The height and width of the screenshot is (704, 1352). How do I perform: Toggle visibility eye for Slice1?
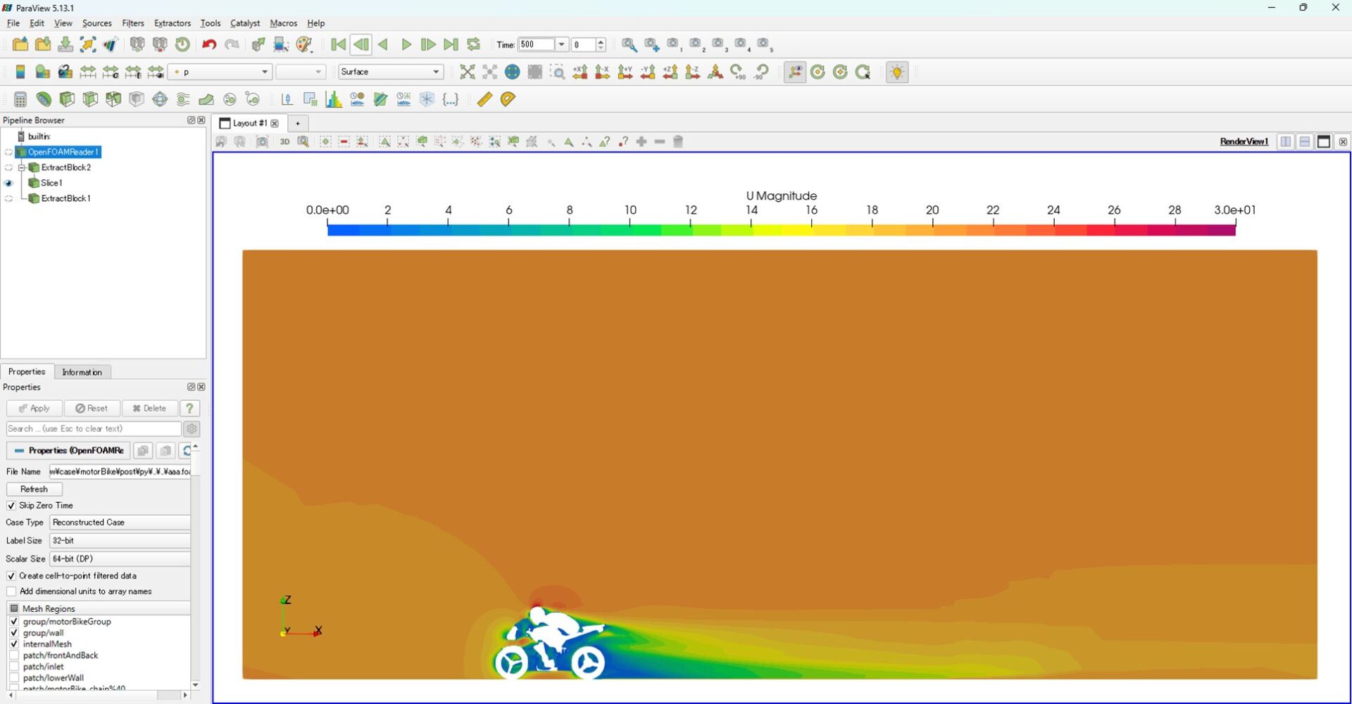click(x=8, y=183)
